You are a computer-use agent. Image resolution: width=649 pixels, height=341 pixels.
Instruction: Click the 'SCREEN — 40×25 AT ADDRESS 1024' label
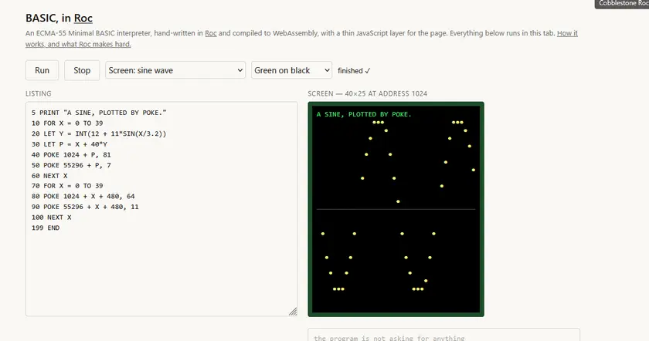(368, 93)
